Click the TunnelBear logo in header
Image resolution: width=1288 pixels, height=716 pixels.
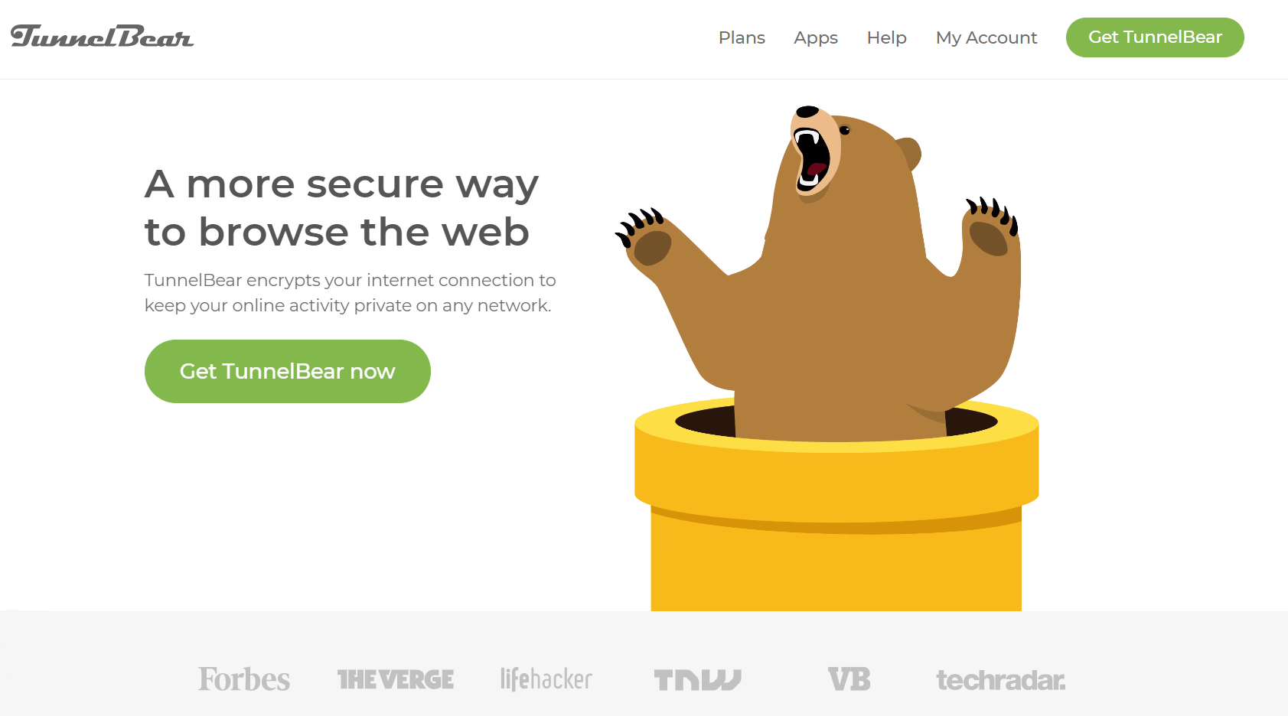tap(102, 37)
